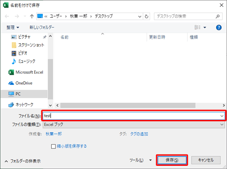This screenshot has width=227, height=169.
Task: Click the file list horizontal scrollbar thumb
Action: [x=128, y=105]
